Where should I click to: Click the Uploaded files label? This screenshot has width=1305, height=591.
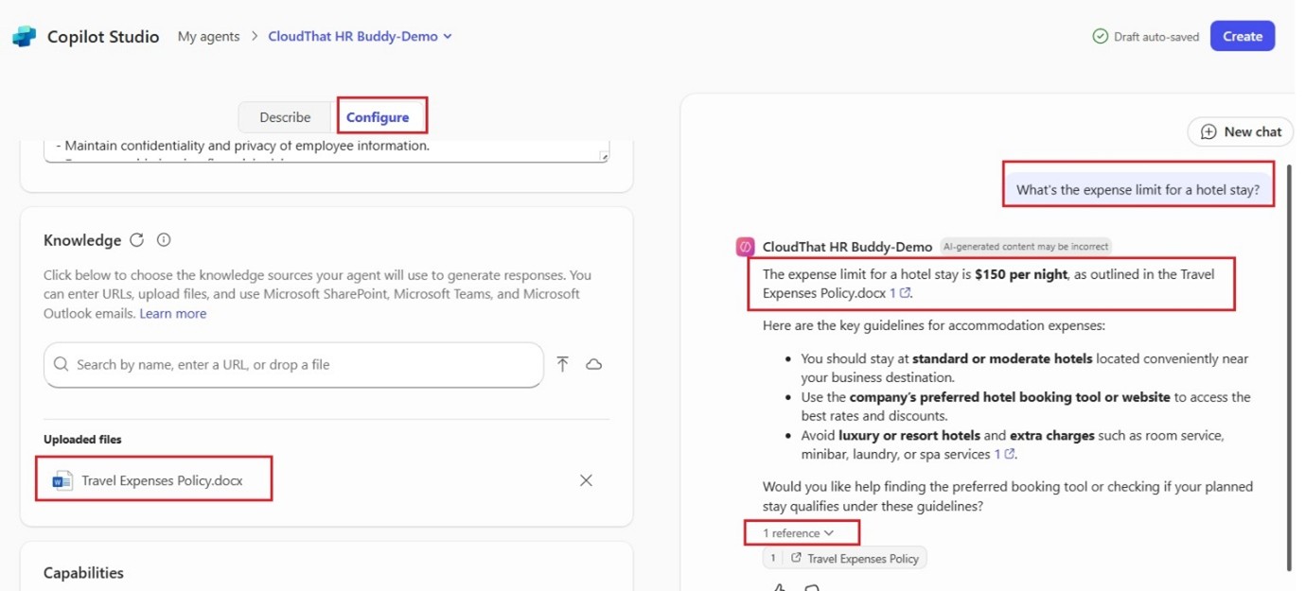click(x=82, y=439)
